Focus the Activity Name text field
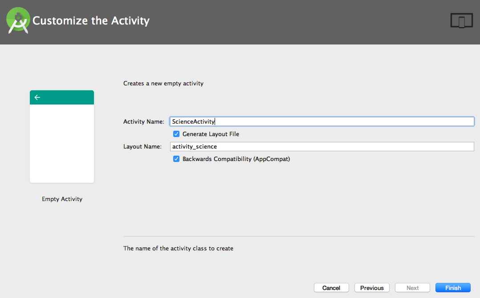 [322, 121]
